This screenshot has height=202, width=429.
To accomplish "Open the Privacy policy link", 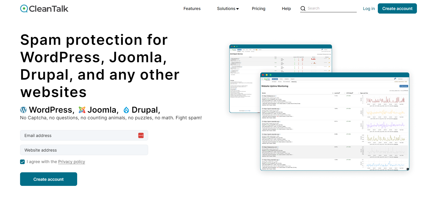I will click(71, 162).
